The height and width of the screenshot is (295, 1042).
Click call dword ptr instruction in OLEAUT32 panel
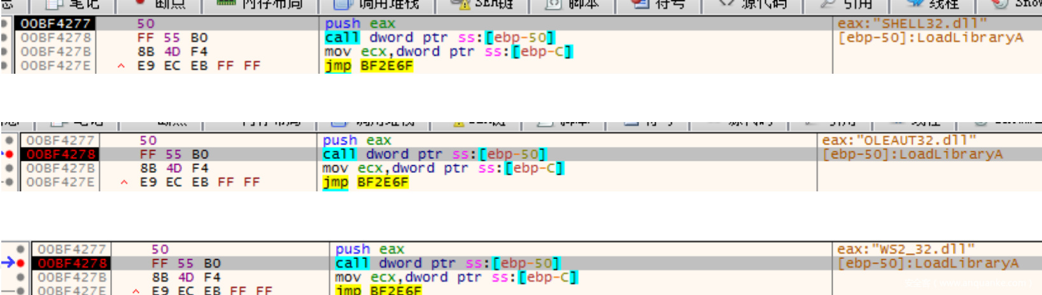[x=435, y=154]
